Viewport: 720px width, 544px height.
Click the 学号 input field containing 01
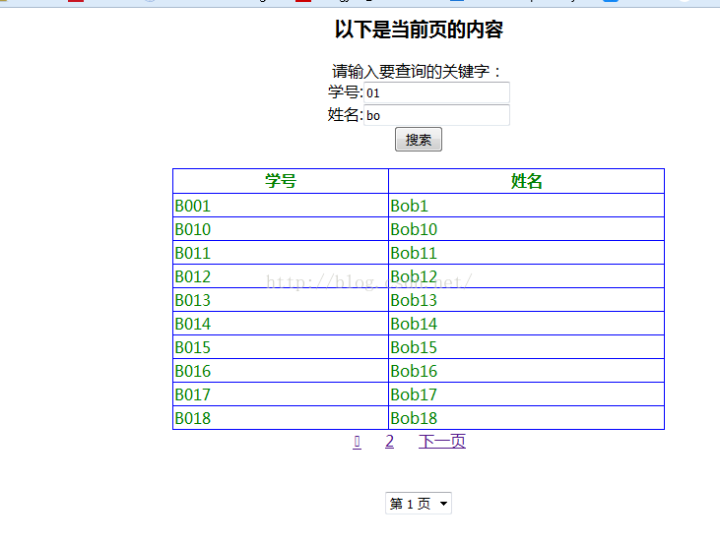(436, 92)
